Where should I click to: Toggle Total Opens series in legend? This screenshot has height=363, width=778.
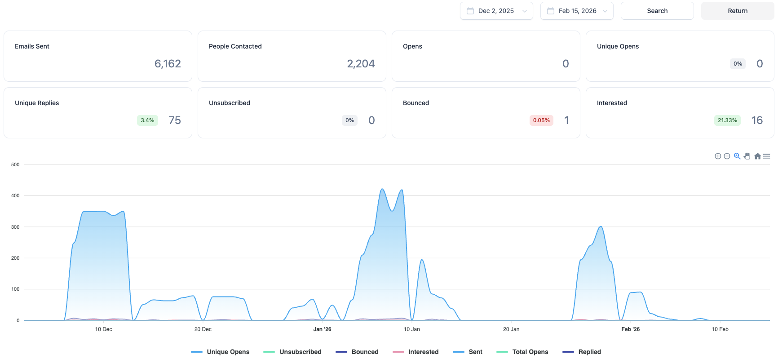tap(522, 352)
